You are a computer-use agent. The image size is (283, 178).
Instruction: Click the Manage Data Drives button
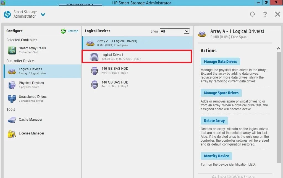220,61
